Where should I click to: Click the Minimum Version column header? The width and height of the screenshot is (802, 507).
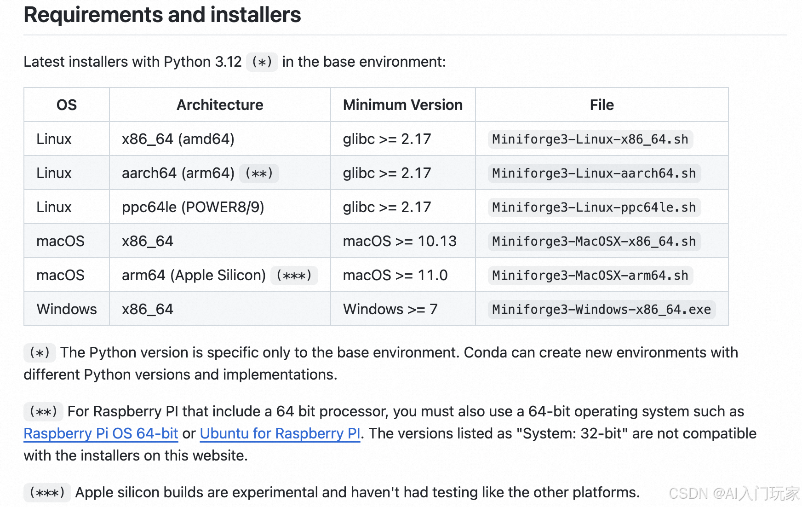[x=402, y=105]
